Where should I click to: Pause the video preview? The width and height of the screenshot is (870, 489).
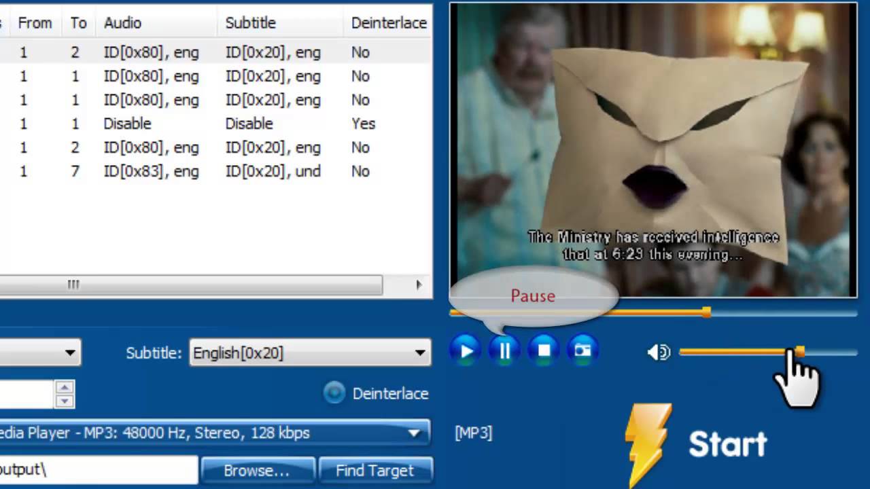point(505,350)
